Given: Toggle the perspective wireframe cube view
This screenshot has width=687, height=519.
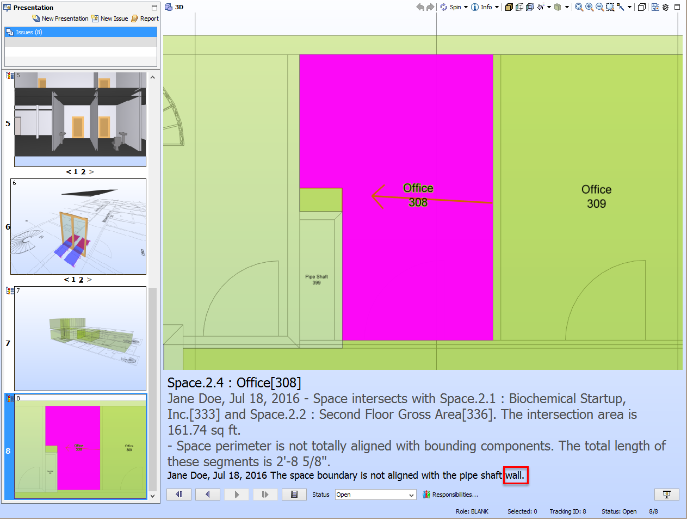Looking at the screenshot, I should click(642, 7).
